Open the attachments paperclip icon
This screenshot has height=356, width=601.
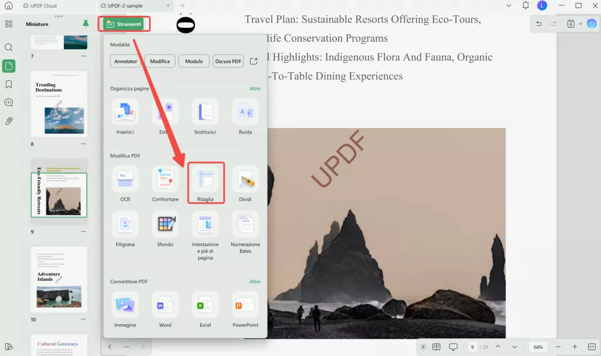click(x=9, y=121)
